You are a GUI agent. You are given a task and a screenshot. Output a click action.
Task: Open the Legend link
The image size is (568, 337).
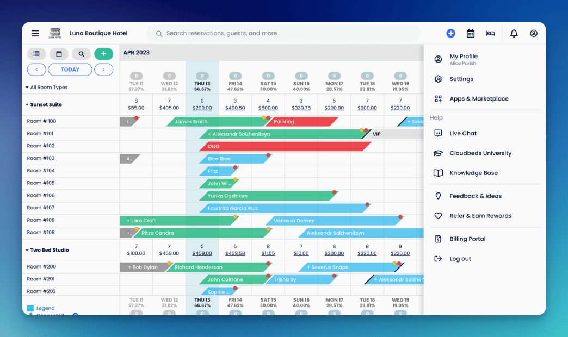tap(45, 308)
